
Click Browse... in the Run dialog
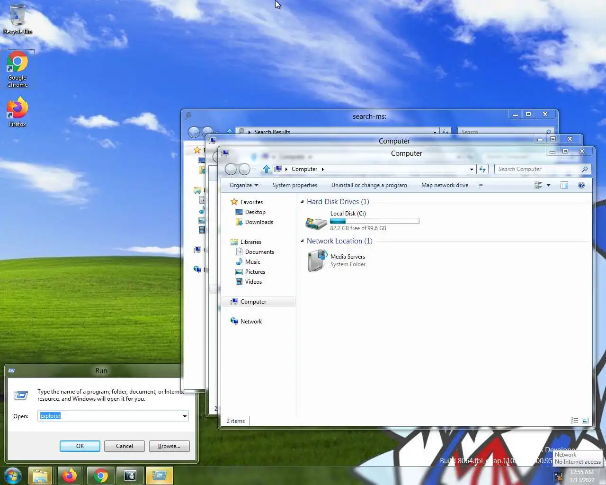pyautogui.click(x=169, y=446)
